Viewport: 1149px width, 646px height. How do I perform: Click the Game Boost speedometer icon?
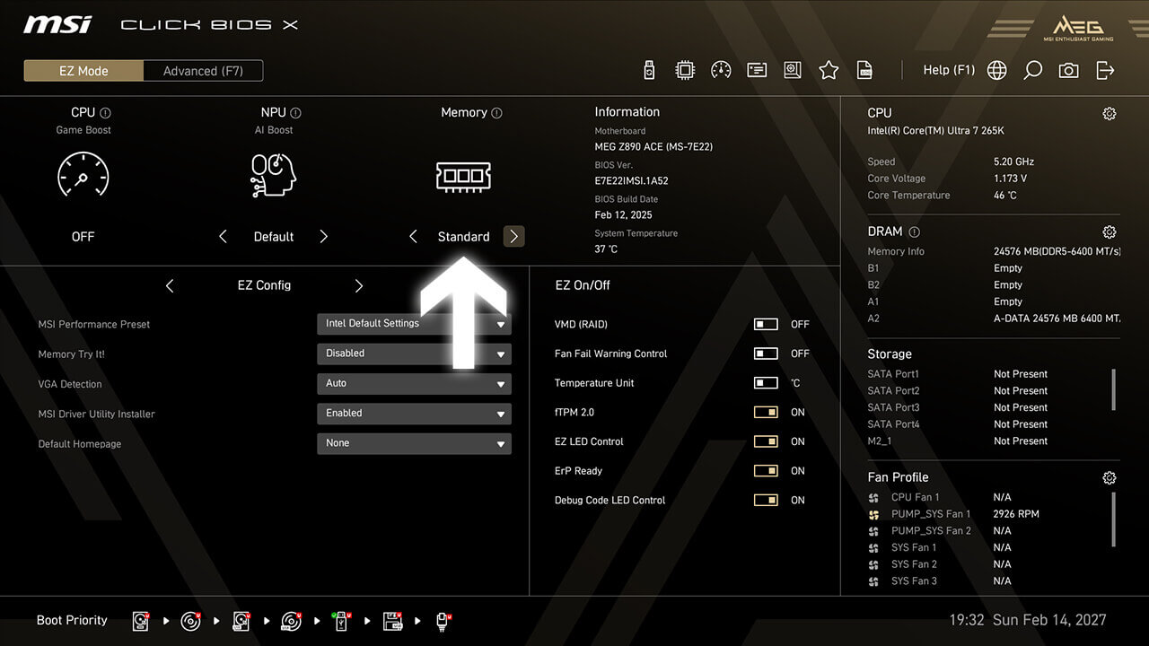click(x=83, y=175)
